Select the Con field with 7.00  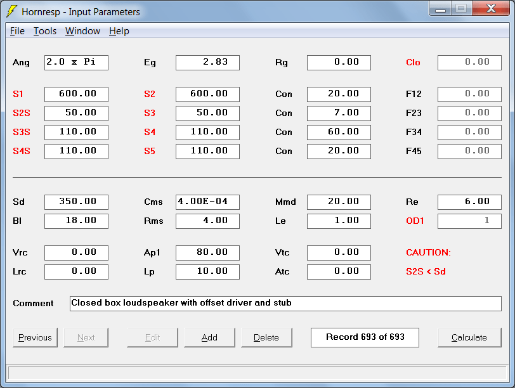(x=339, y=113)
